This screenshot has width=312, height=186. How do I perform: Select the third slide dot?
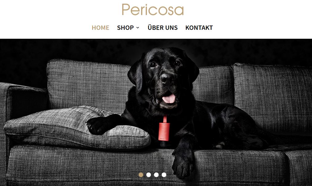pyautogui.click(x=156, y=175)
